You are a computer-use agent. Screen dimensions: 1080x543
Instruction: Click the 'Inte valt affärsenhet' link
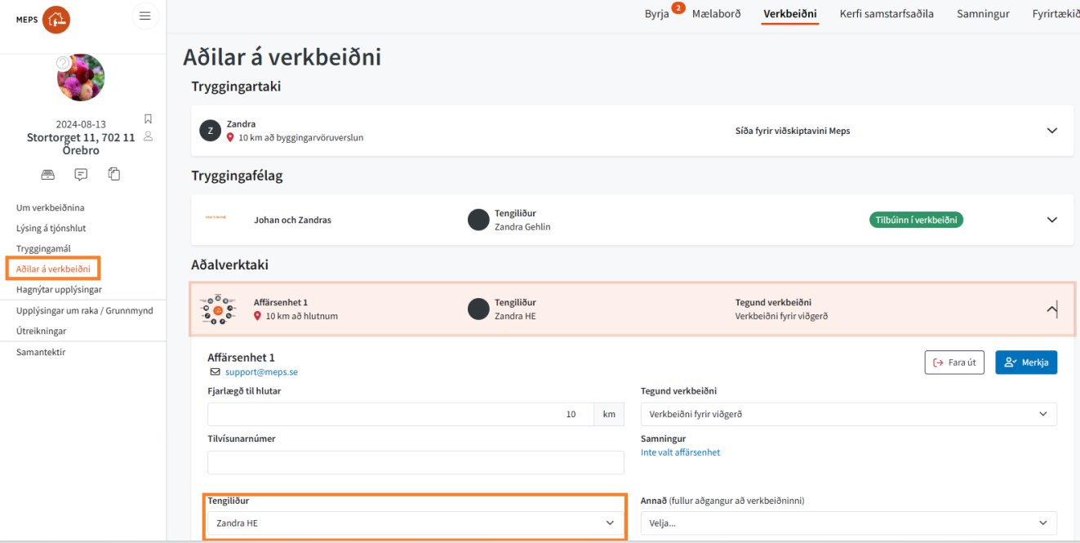click(x=680, y=452)
